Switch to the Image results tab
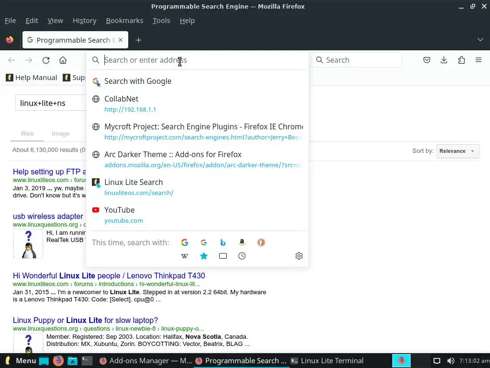 click(61, 134)
